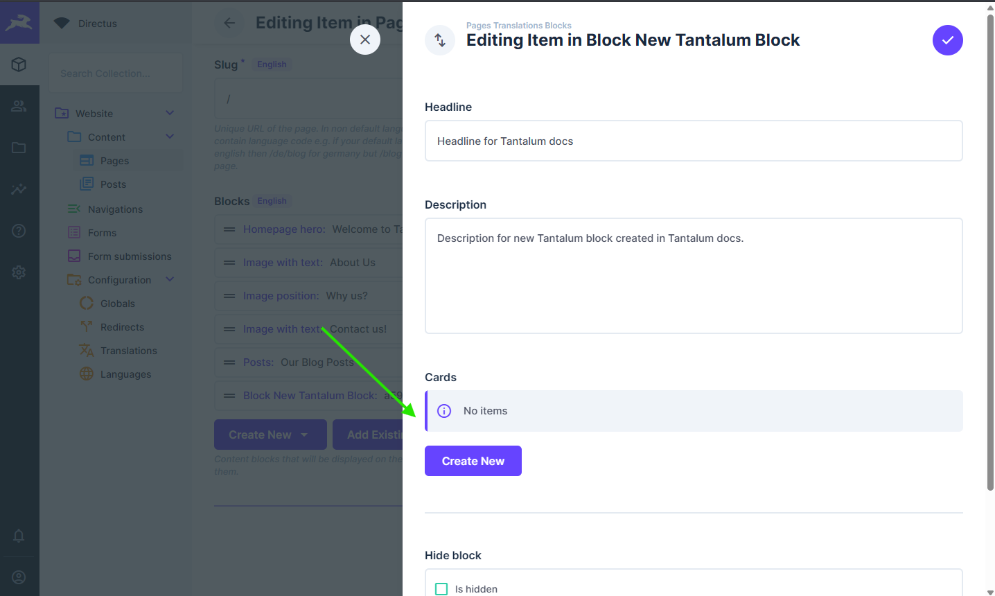Open the Translations collection
The height and width of the screenshot is (596, 995).
pyautogui.click(x=128, y=351)
